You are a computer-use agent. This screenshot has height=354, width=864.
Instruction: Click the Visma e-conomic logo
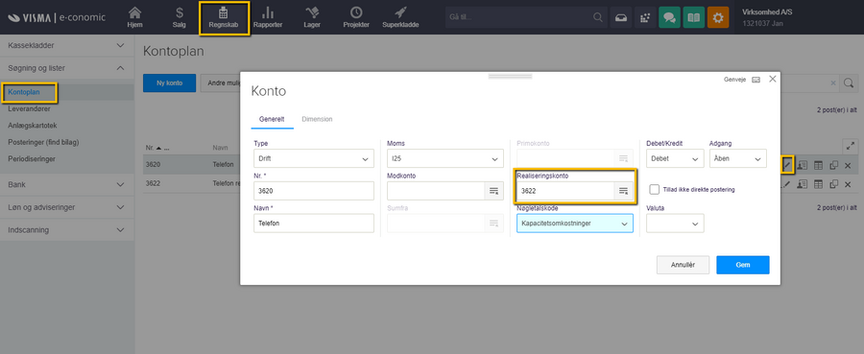[x=57, y=17]
